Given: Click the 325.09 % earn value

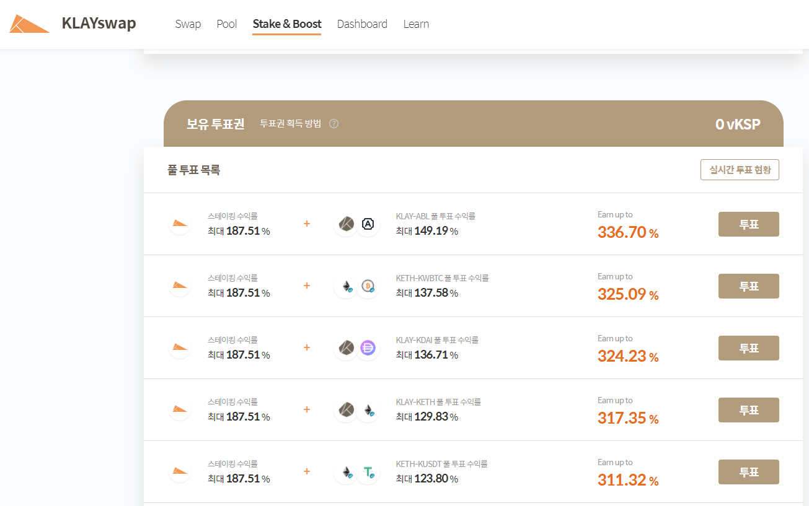Looking at the screenshot, I should click(628, 294).
